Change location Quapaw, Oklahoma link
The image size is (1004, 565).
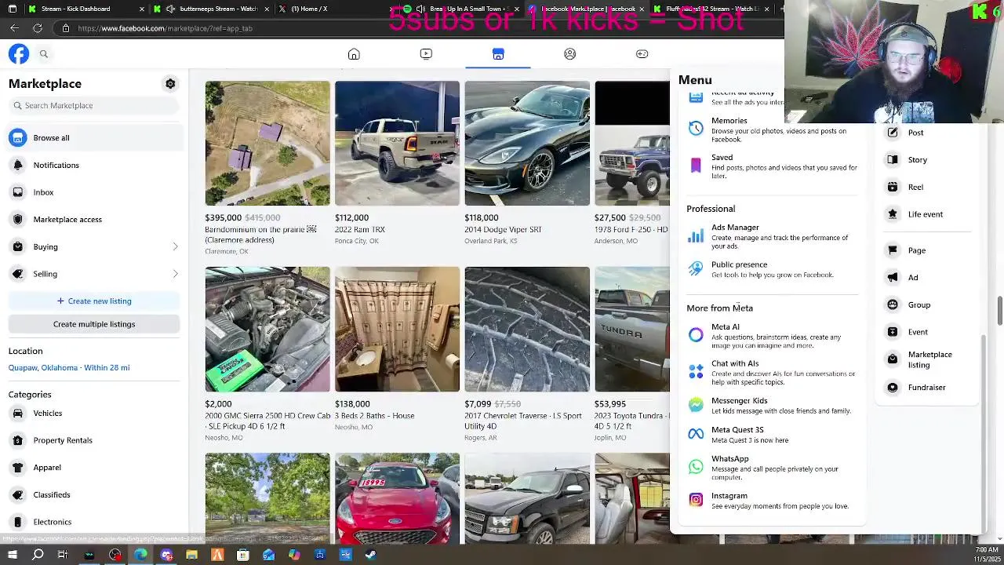click(x=69, y=367)
